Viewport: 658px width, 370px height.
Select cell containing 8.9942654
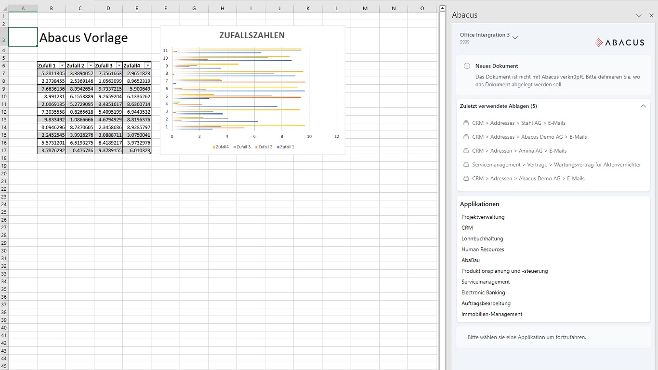tap(80, 89)
